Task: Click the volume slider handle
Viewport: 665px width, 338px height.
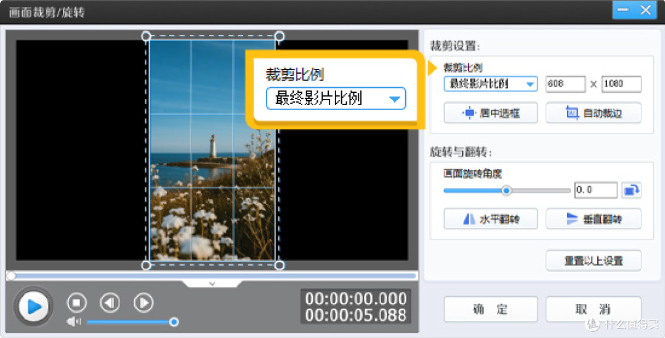Action: click(174, 322)
